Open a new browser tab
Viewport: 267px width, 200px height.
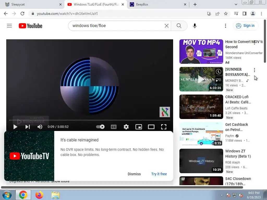coord(195,4)
